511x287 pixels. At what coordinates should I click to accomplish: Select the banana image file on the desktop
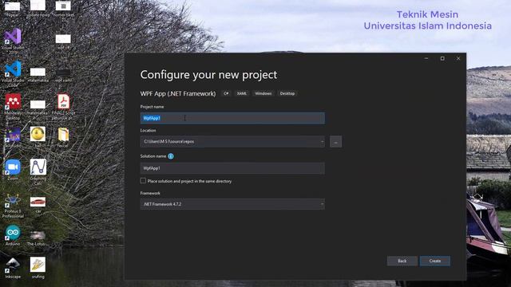[38, 268]
